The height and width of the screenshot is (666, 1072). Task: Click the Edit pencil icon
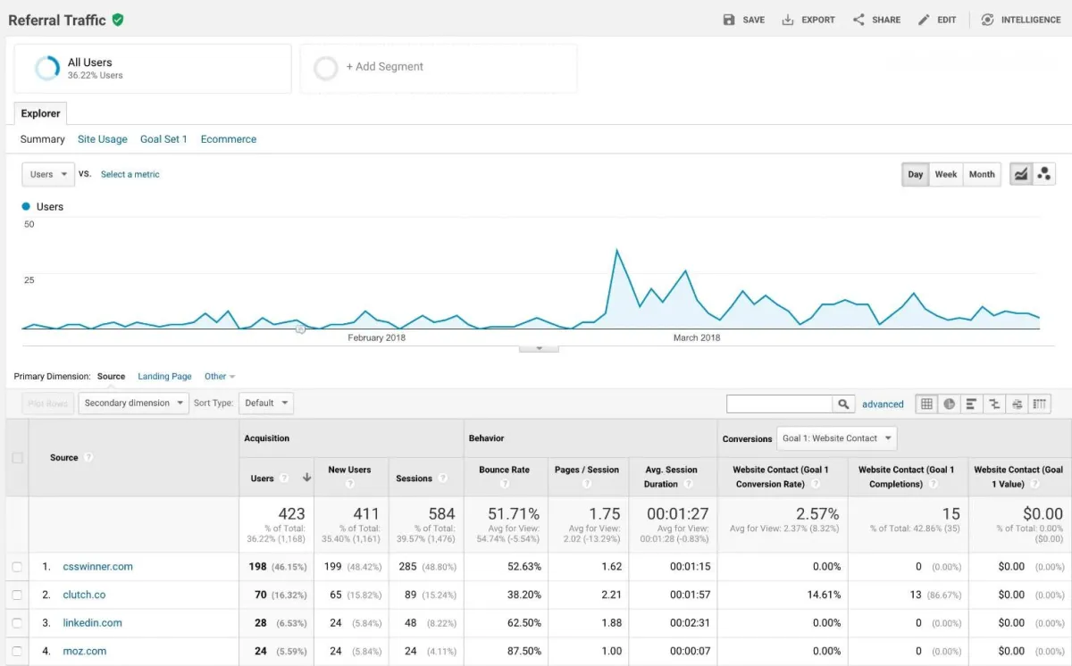pos(924,20)
